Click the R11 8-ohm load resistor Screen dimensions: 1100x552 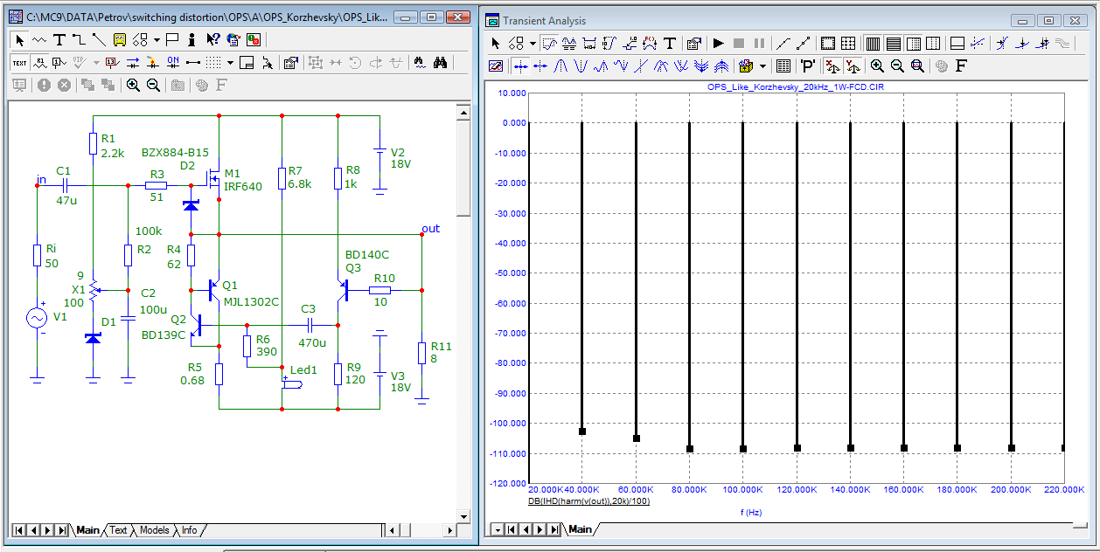click(422, 352)
